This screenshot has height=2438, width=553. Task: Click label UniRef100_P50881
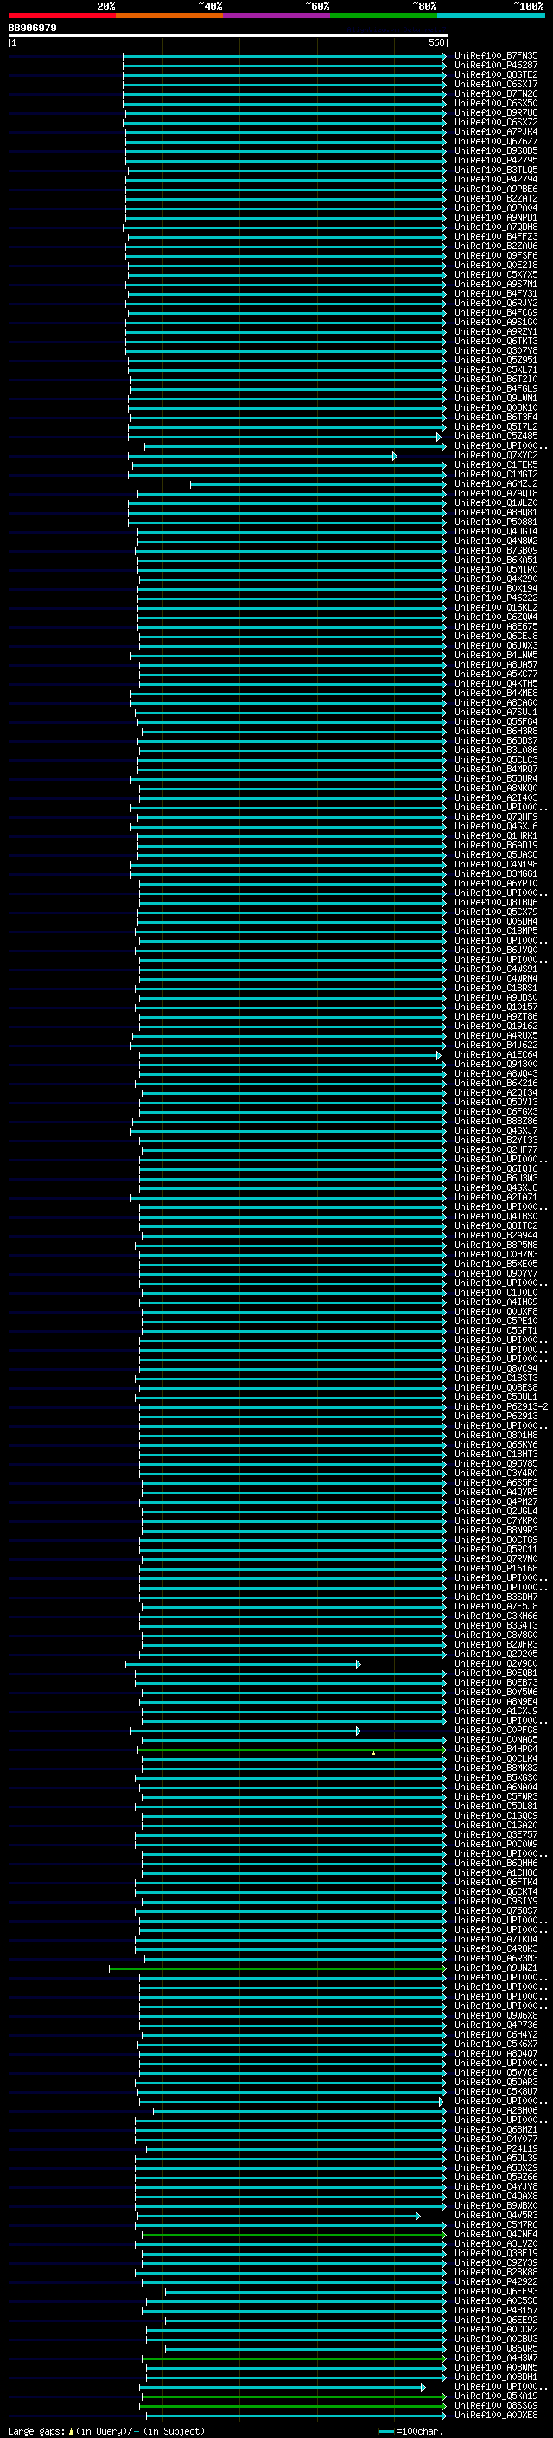click(x=496, y=522)
